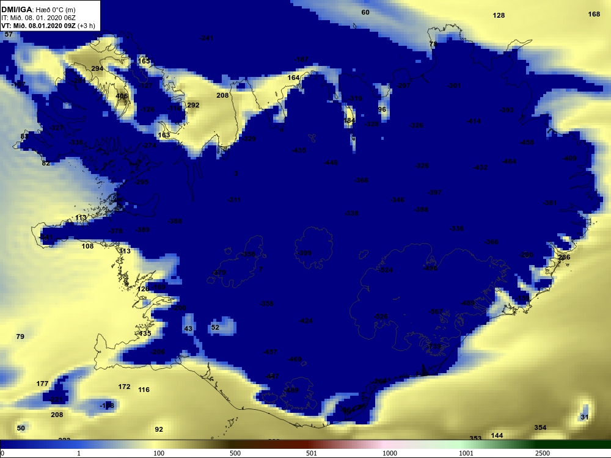Click the map value '-241'
611x458 pixels.
[207, 38]
